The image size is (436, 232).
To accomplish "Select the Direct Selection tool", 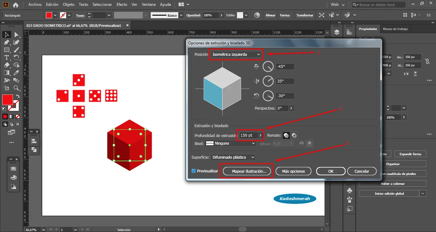I will pos(16,35).
